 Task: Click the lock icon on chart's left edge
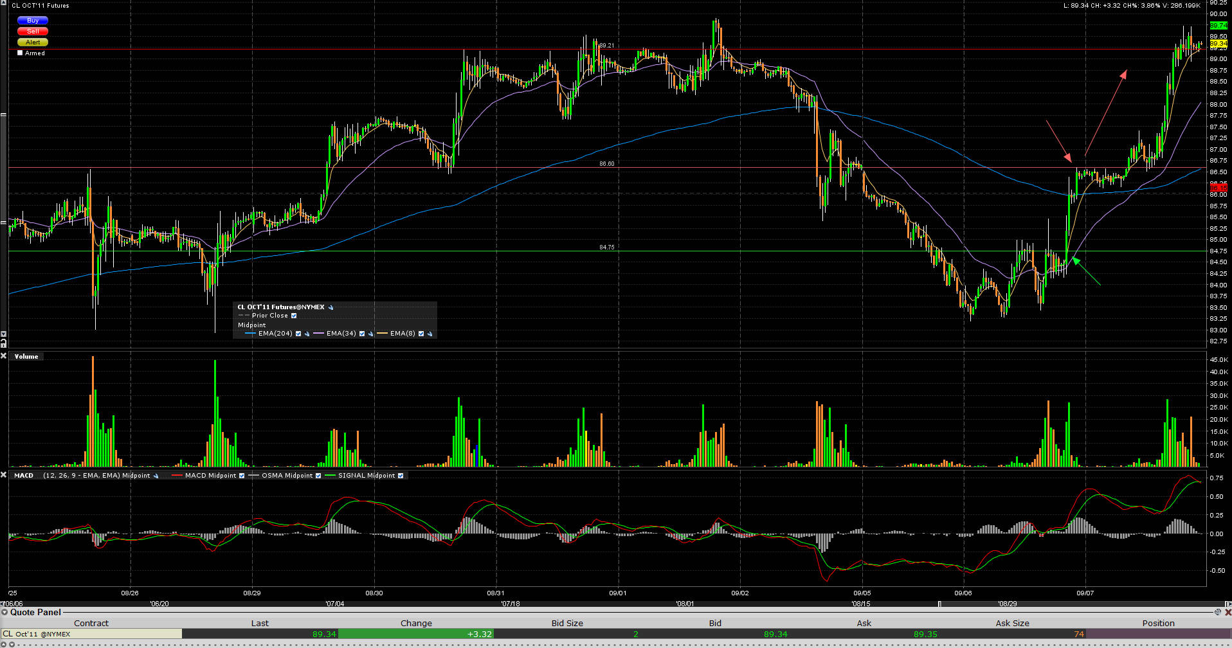pyautogui.click(x=3, y=343)
